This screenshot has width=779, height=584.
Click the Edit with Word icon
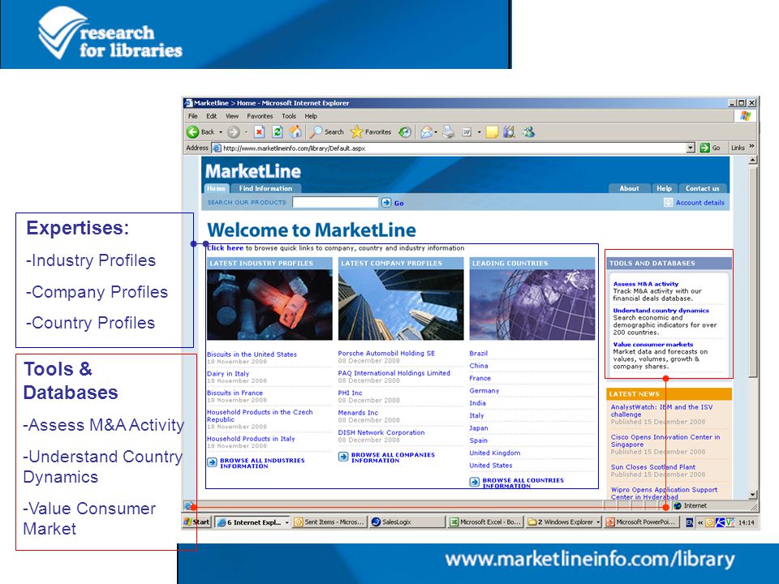coord(467,132)
